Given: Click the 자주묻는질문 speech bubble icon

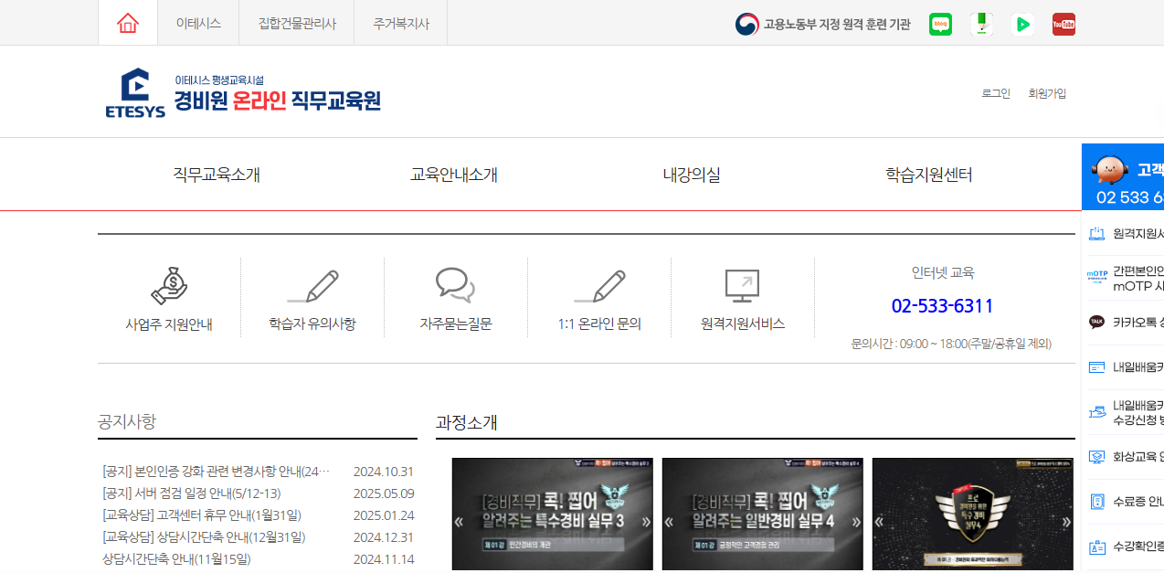Looking at the screenshot, I should click(455, 286).
